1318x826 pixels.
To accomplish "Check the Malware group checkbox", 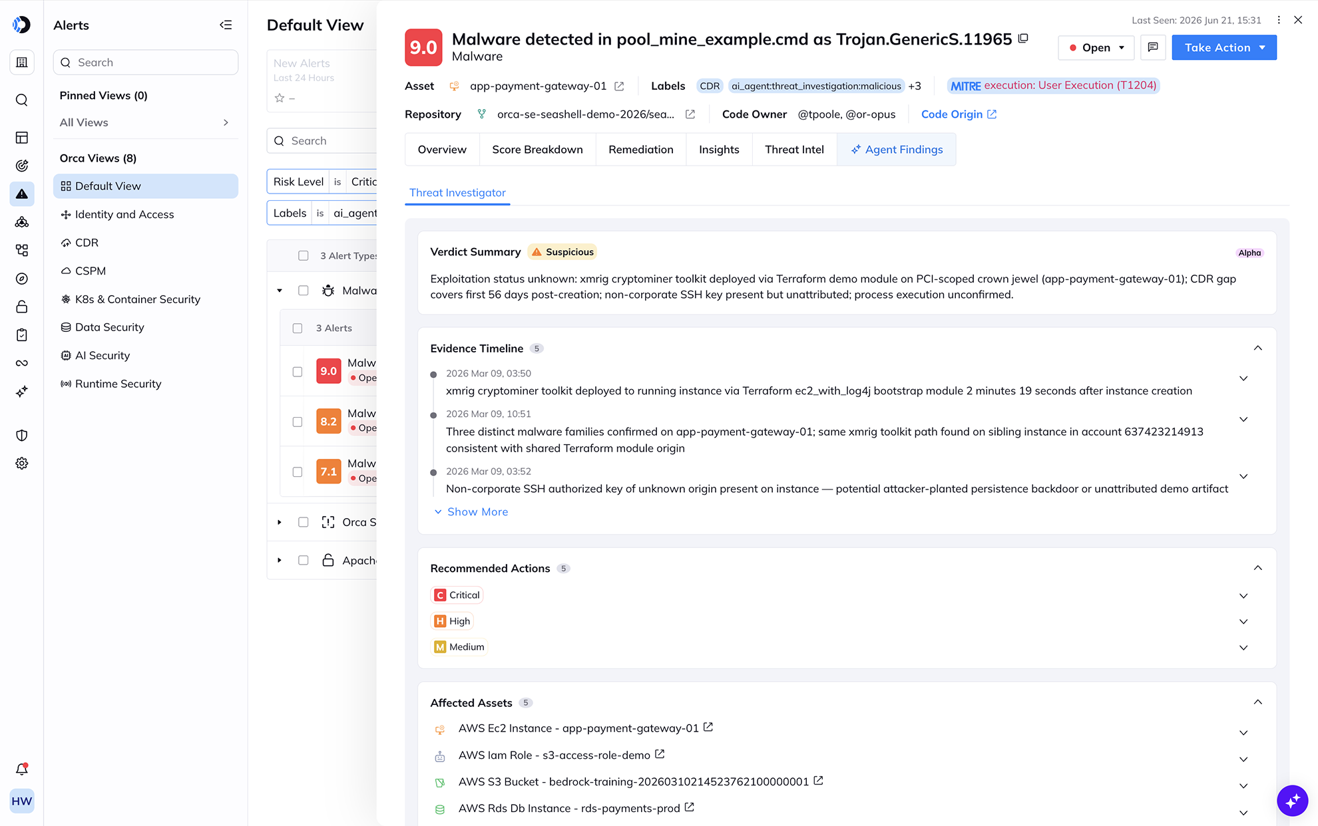I will pyautogui.click(x=304, y=291).
